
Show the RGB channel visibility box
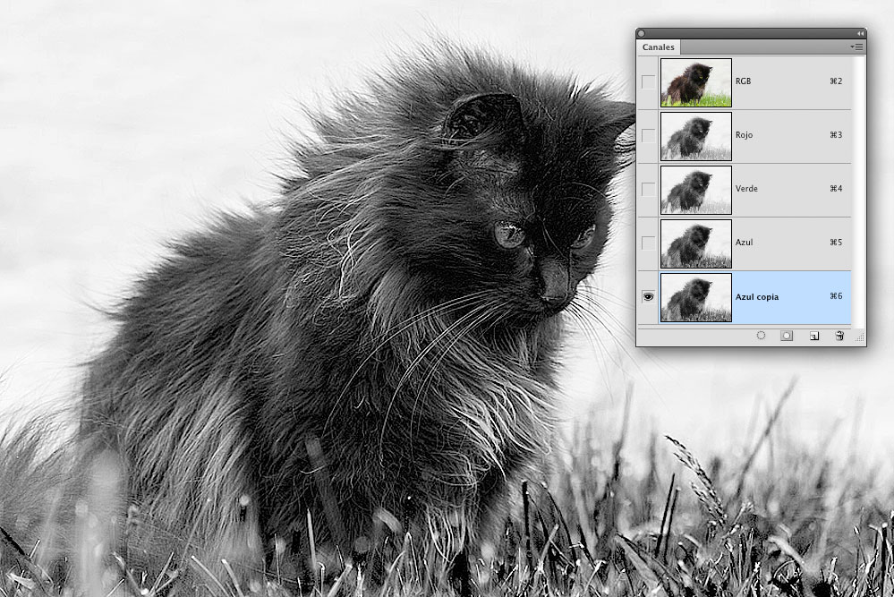(648, 81)
